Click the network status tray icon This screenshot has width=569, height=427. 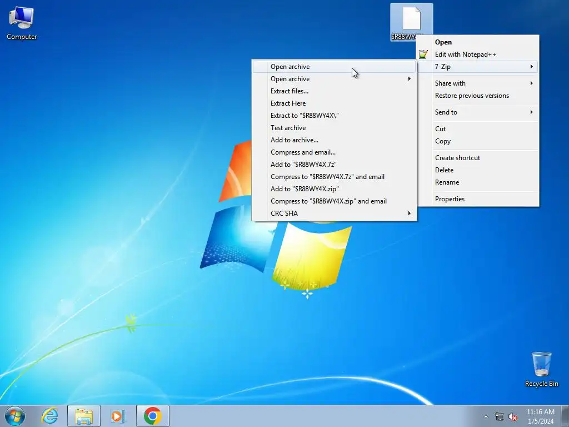[500, 416]
